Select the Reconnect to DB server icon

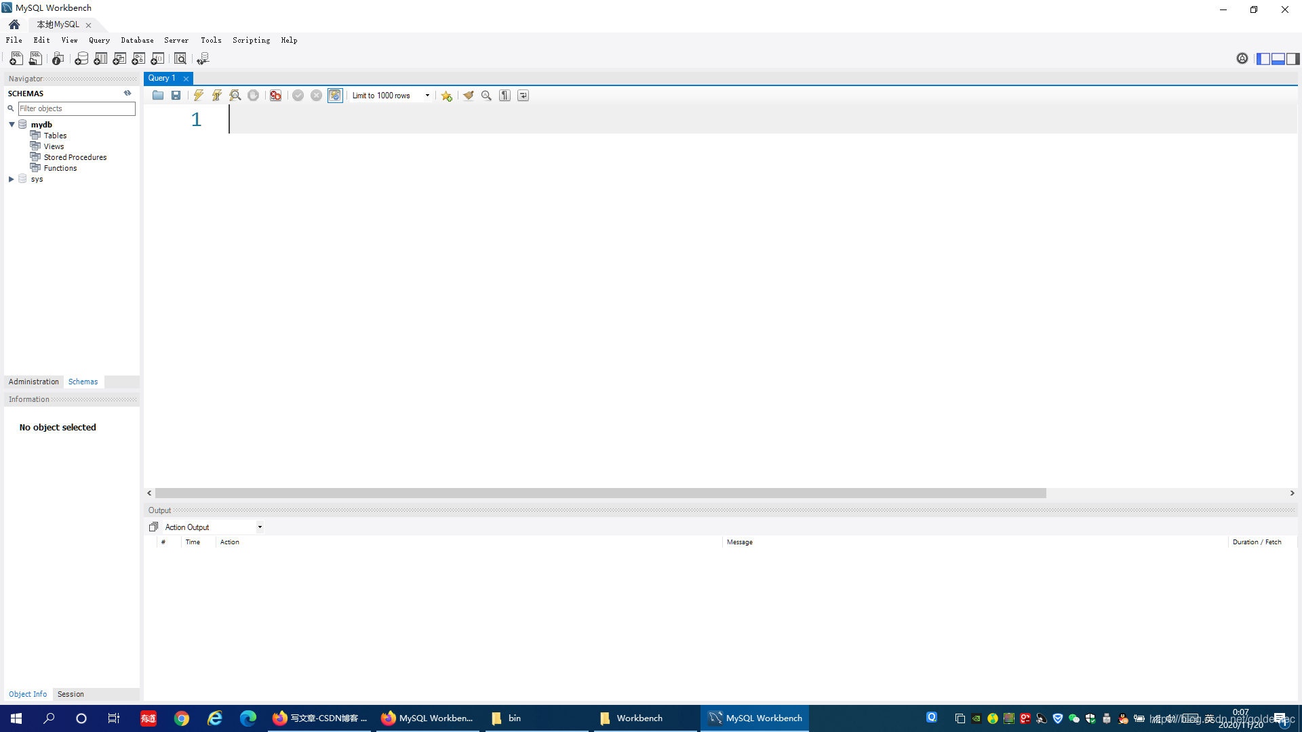coord(204,58)
